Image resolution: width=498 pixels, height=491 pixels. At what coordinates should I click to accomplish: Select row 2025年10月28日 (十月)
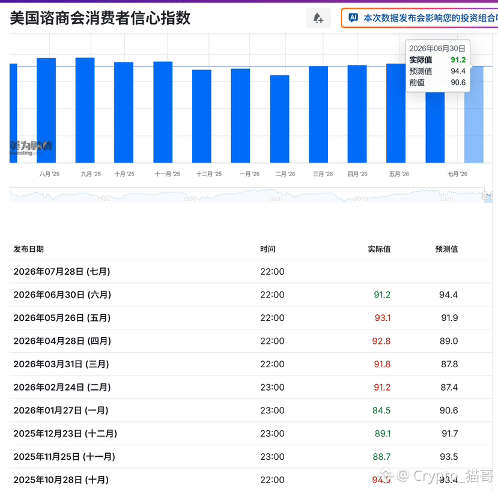tap(251, 480)
